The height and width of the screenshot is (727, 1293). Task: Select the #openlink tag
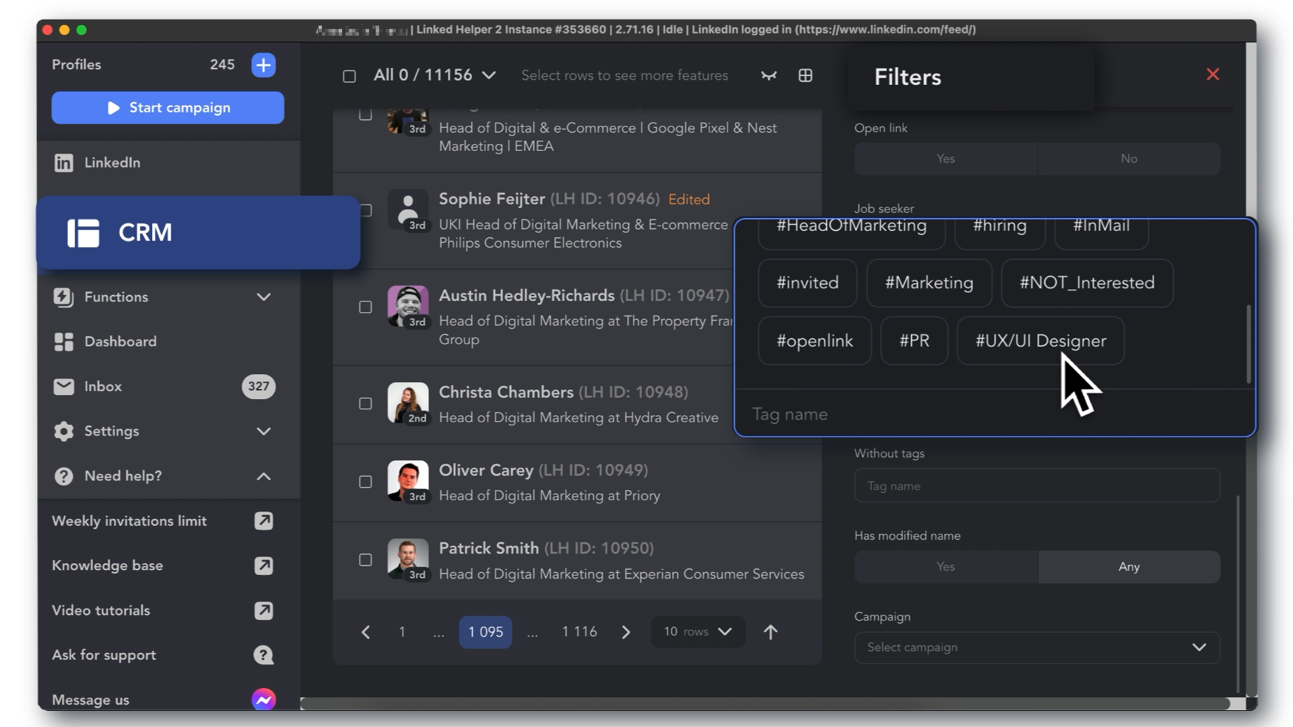point(815,341)
